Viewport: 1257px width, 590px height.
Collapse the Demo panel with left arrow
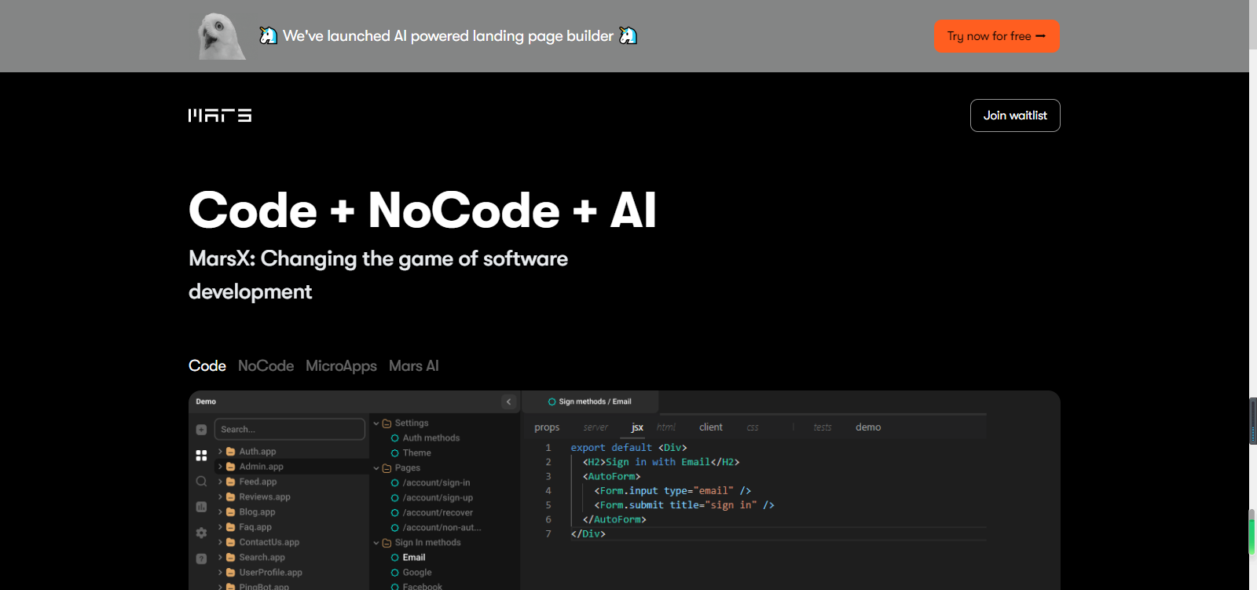[x=508, y=401]
